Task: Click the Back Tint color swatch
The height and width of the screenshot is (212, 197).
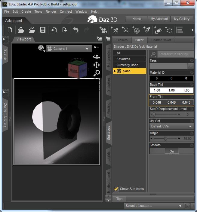Action: point(171,90)
